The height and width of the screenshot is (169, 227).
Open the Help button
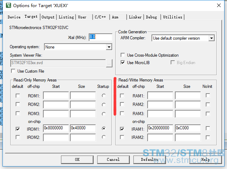tap(206, 159)
